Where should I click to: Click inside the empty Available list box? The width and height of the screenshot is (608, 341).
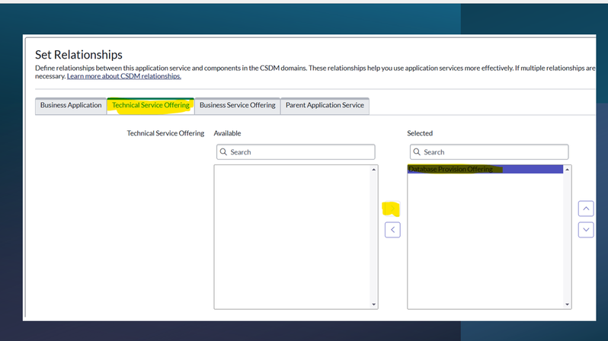click(292, 236)
